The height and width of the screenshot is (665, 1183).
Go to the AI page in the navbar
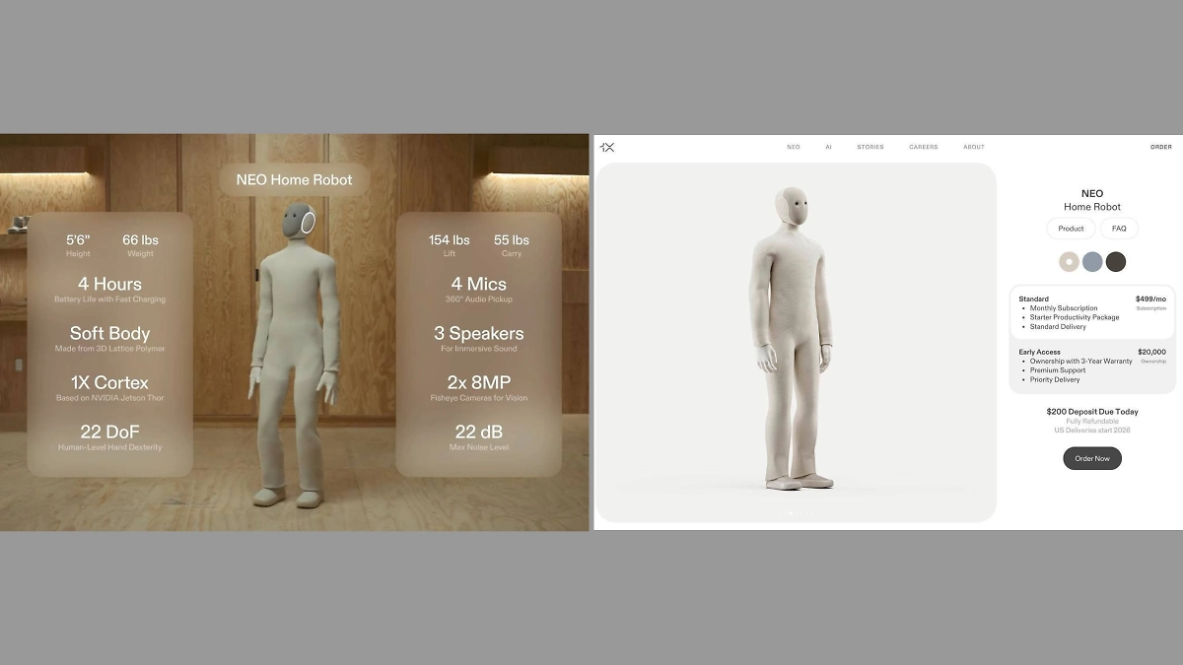coord(828,147)
